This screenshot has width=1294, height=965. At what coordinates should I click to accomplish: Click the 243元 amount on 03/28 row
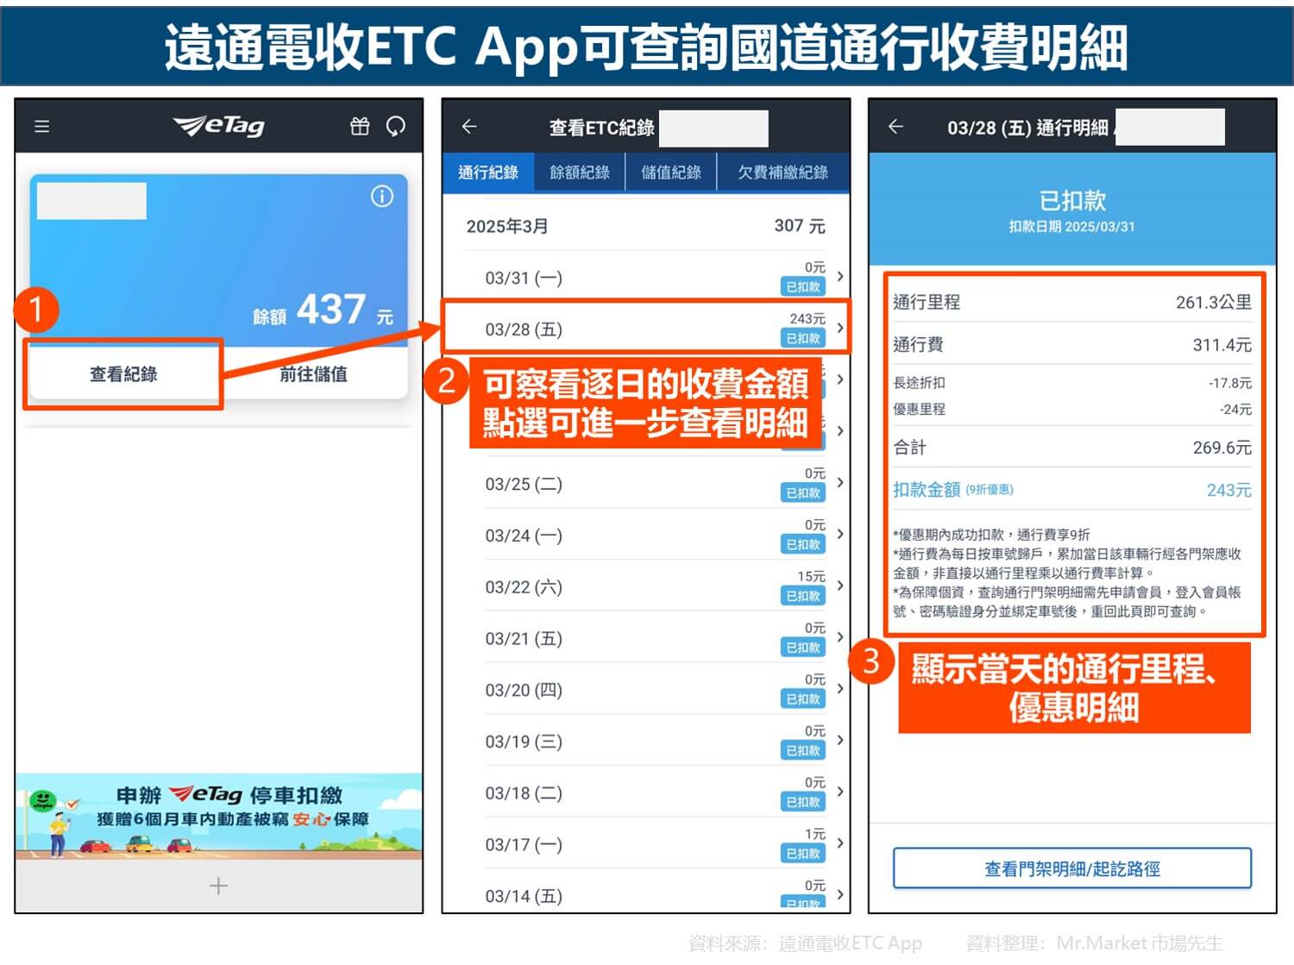tap(807, 319)
